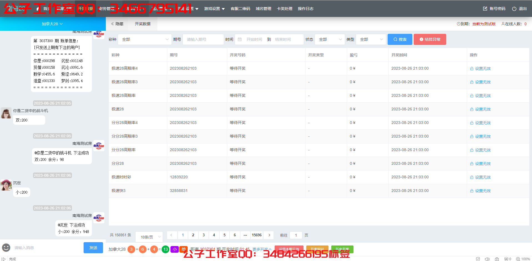Click the orange 单 result tag
532x261 pixels.
[184, 249]
